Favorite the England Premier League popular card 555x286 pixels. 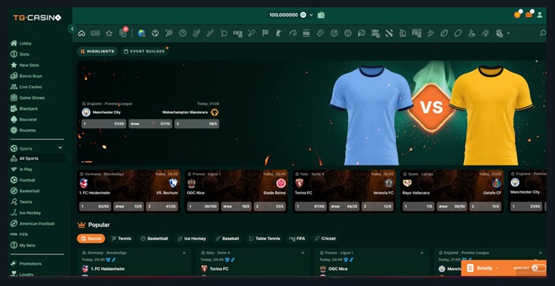click(x=543, y=252)
